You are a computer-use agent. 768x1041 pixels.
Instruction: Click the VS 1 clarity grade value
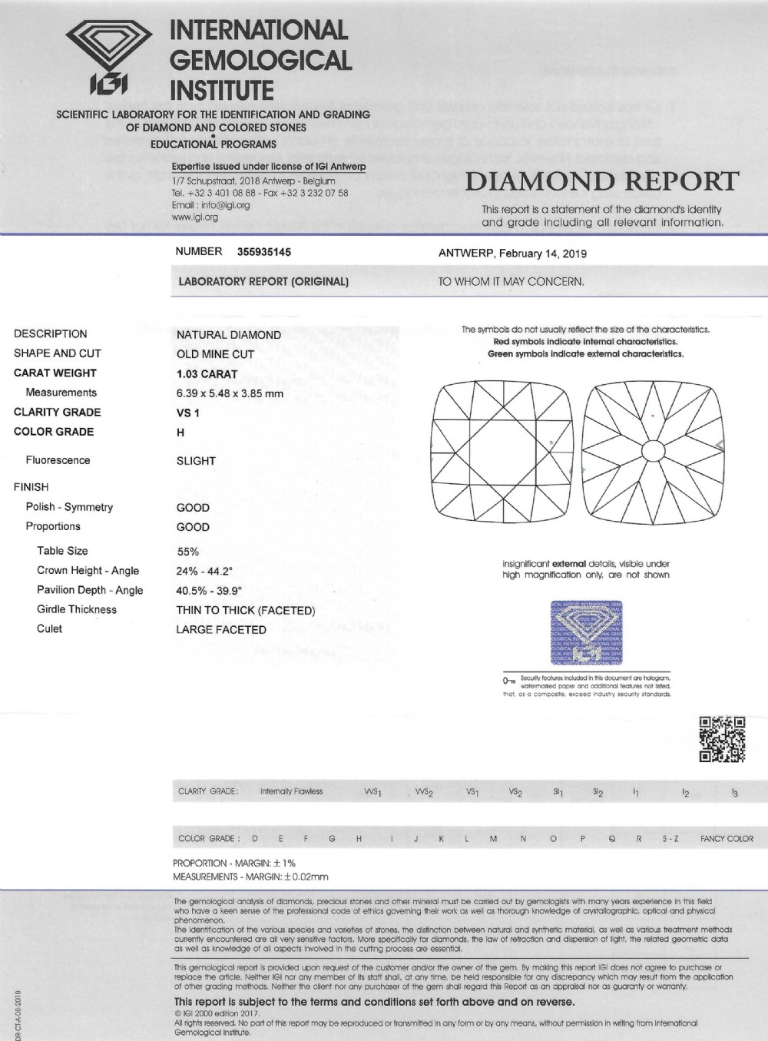(x=188, y=413)
